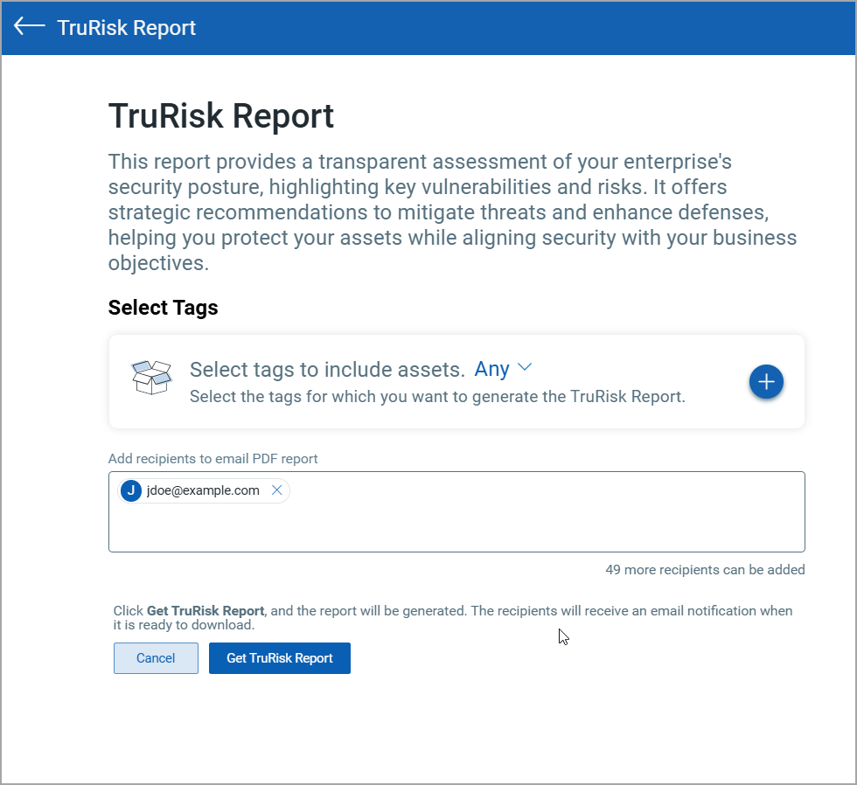
Task: Remove the jdoe@example.com recipient
Action: pos(277,490)
